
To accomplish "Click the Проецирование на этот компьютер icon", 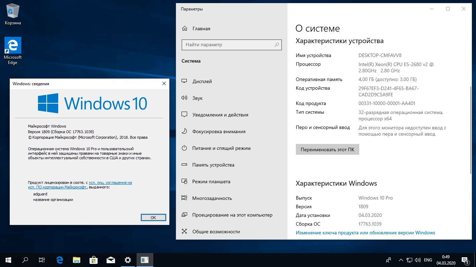I will pyautogui.click(x=185, y=215).
